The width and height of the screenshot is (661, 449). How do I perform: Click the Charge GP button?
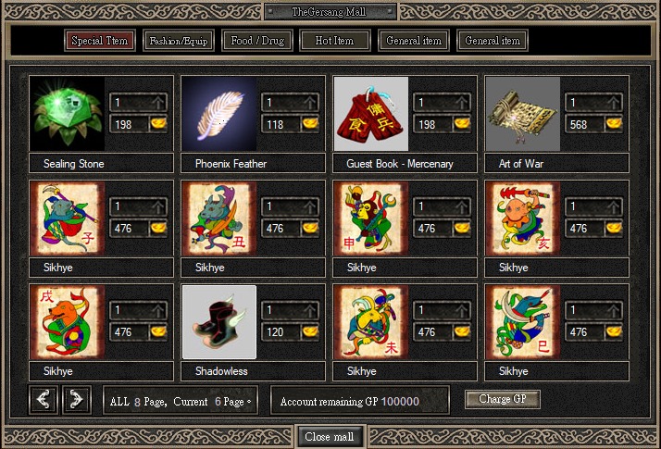[502, 399]
